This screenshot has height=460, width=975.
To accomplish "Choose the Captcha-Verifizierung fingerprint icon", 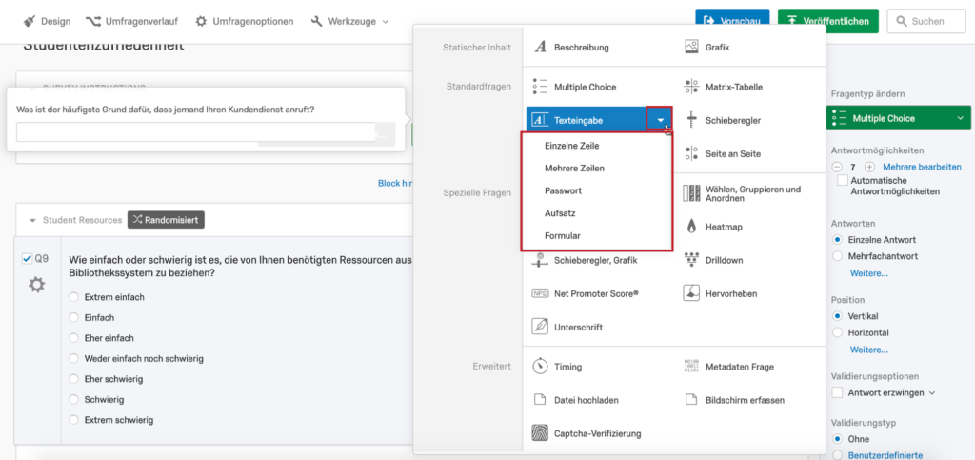I will click(x=540, y=433).
